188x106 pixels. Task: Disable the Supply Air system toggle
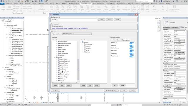pyautogui.click(x=132, y=54)
